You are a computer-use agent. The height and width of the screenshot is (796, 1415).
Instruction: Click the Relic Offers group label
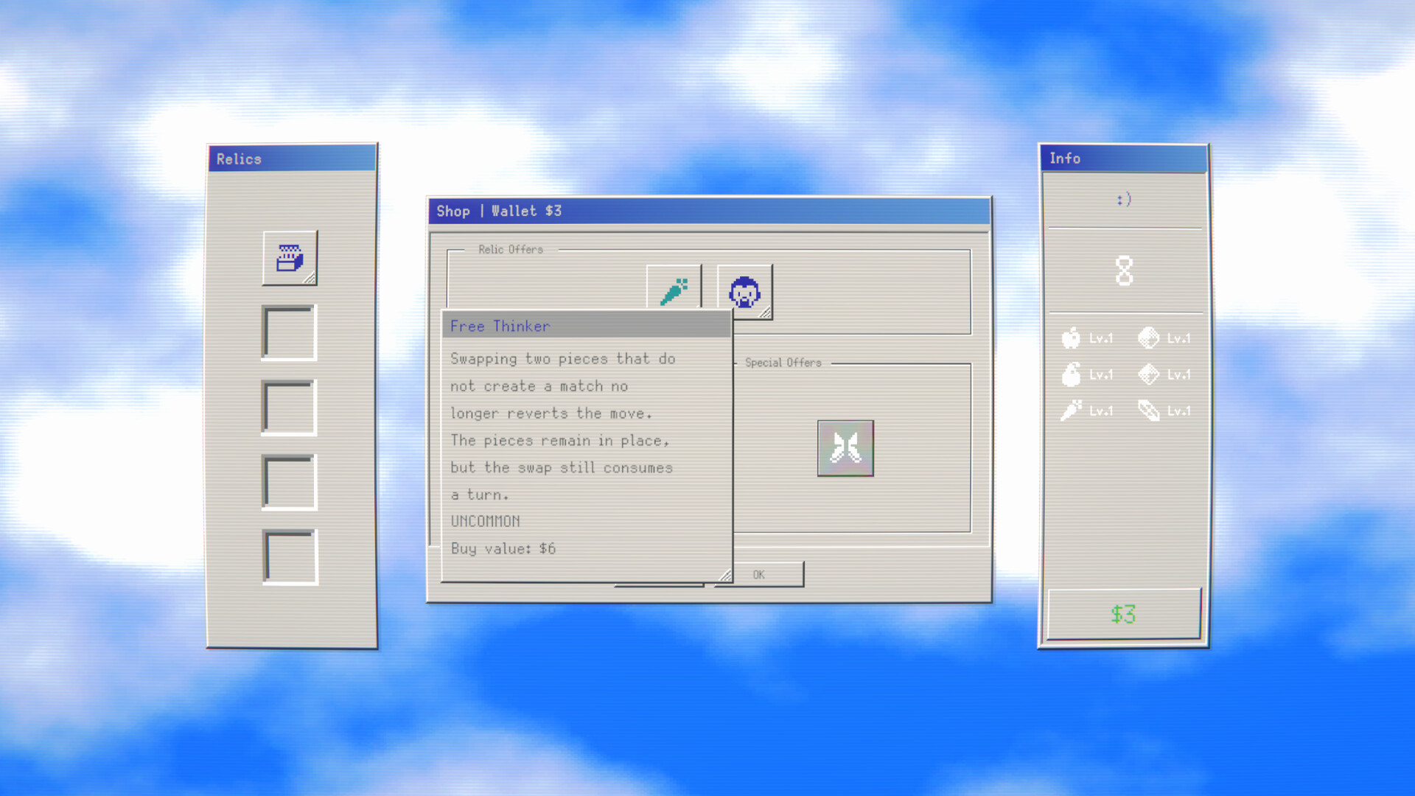(511, 250)
